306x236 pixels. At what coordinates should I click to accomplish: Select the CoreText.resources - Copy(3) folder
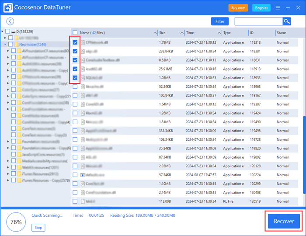click(44, 135)
